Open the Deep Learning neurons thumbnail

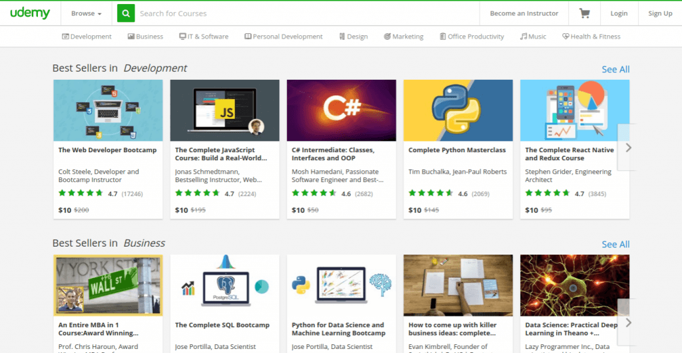coord(575,285)
